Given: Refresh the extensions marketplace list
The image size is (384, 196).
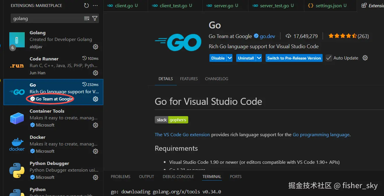Looking at the screenshot, I should click(86, 5).
